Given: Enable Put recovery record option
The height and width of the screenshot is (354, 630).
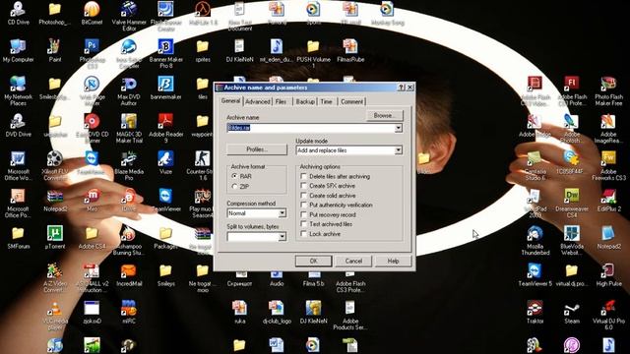Looking at the screenshot, I should [x=304, y=214].
